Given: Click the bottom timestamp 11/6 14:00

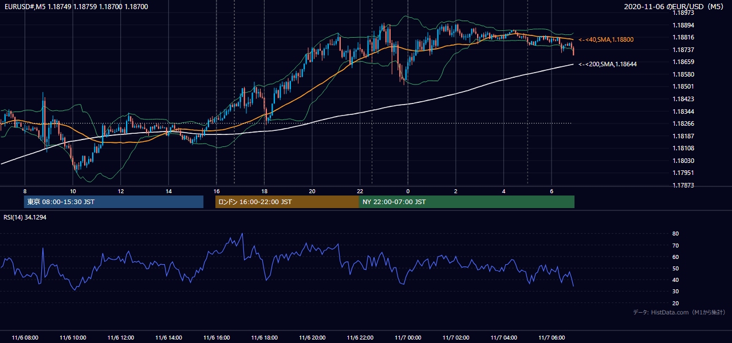Looking at the screenshot, I should (168, 338).
